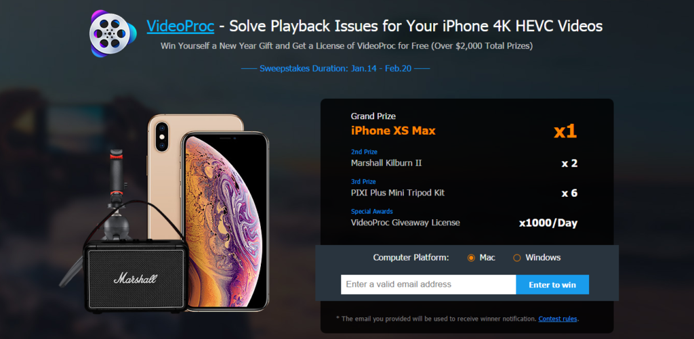Select the Windows platform radio button

516,258
